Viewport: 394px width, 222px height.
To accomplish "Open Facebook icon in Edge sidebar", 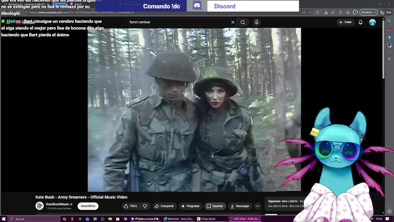I will tap(389, 38).
